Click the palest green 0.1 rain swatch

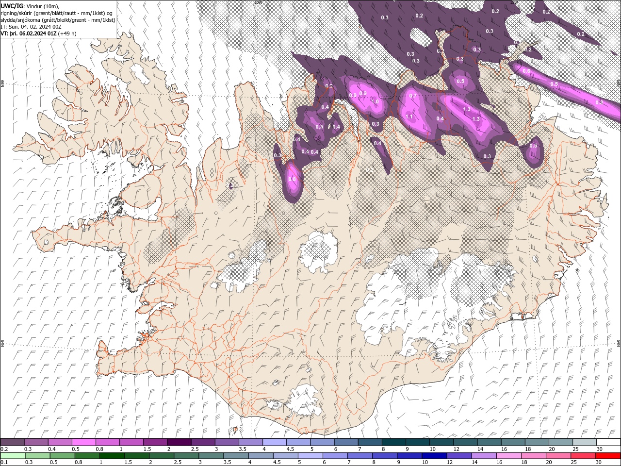point(13,455)
